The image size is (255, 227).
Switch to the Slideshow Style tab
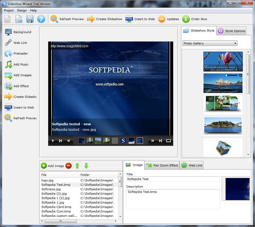pyautogui.click(x=199, y=31)
